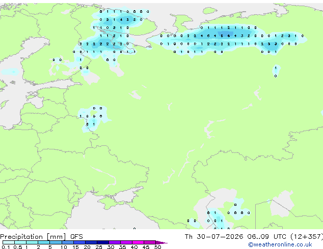Click the "40" legend scale label
Viewport: 323px width, 249px height.
(134, 247)
